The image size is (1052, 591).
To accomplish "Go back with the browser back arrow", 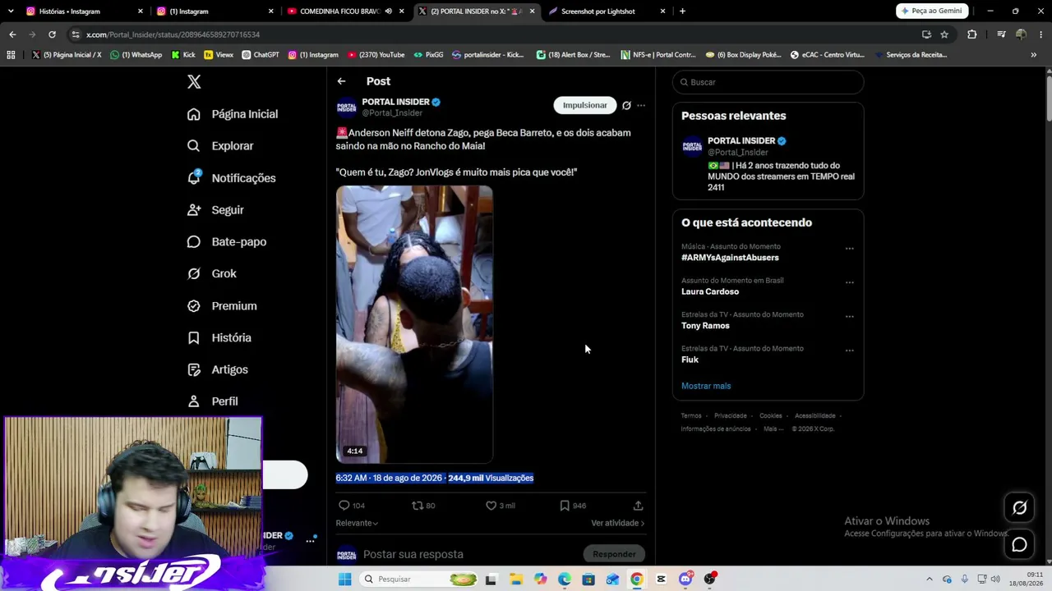I will point(12,34).
